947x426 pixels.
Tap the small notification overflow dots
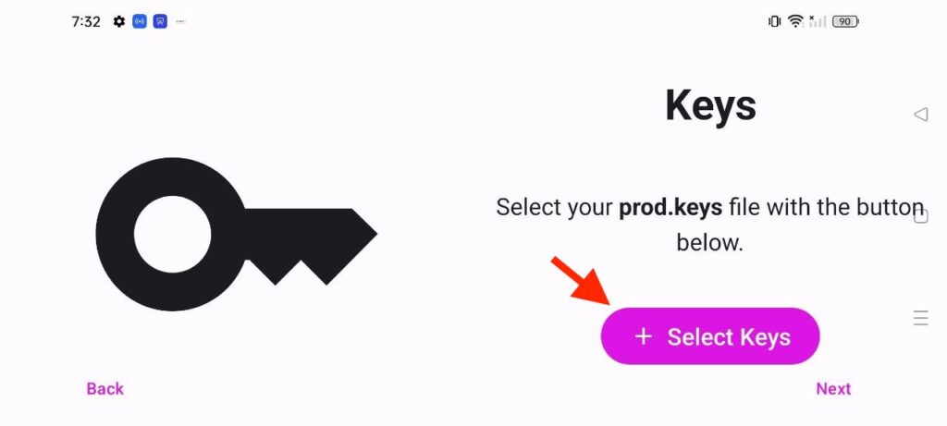pyautogui.click(x=180, y=22)
